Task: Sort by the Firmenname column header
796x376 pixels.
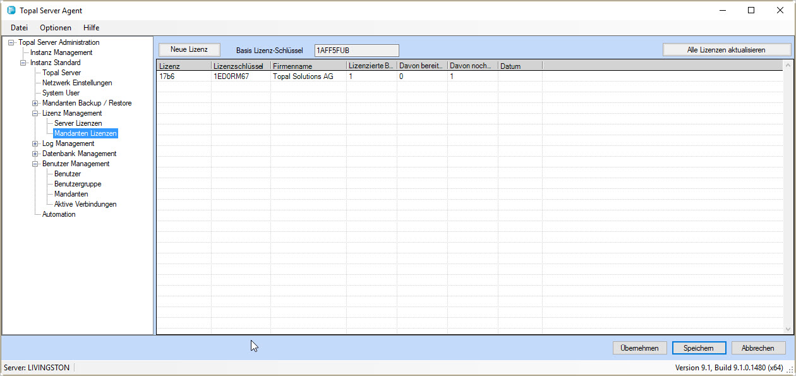Action: (308, 66)
